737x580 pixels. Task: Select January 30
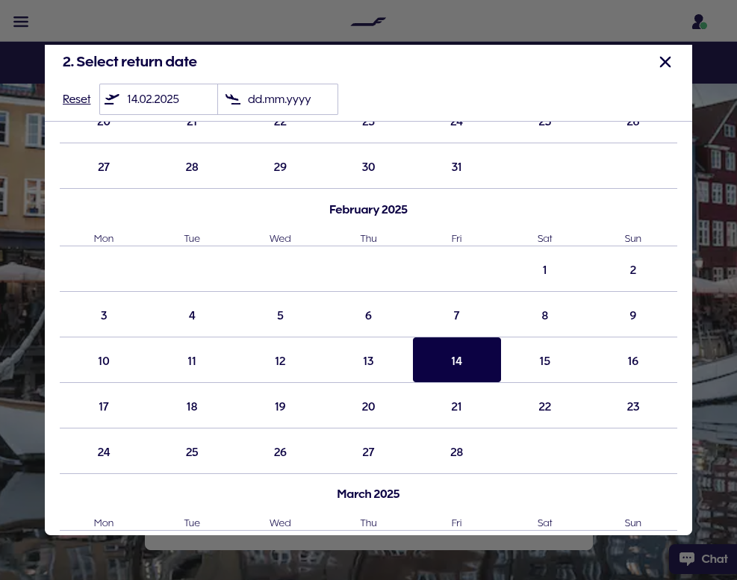coord(369,167)
